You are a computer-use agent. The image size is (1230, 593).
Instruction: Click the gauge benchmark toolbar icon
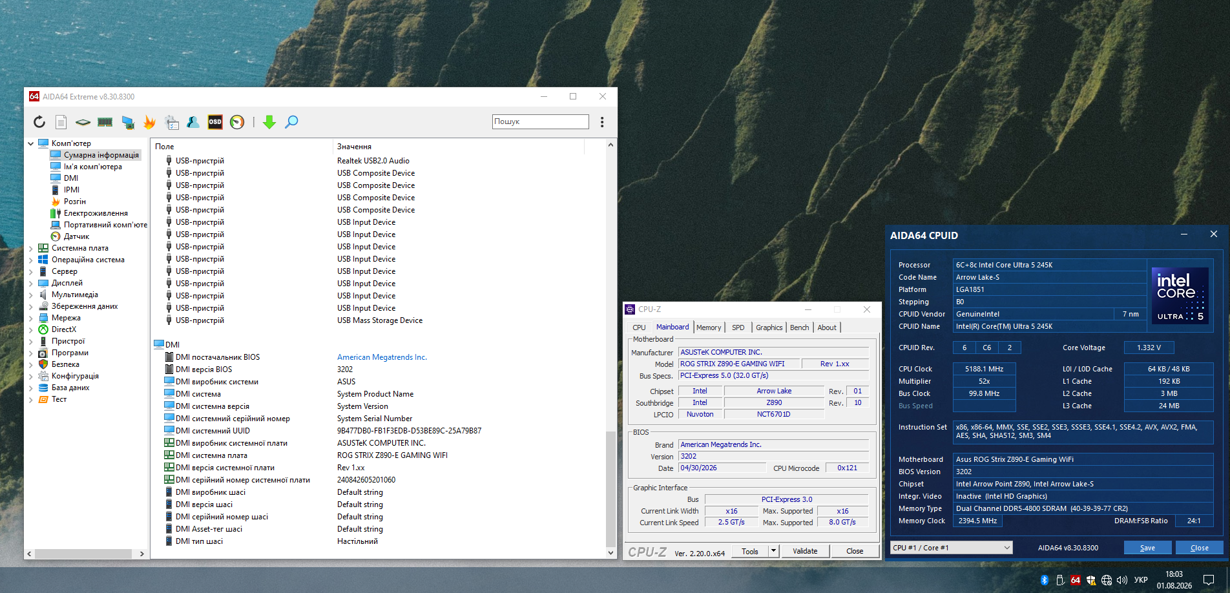pos(237,122)
